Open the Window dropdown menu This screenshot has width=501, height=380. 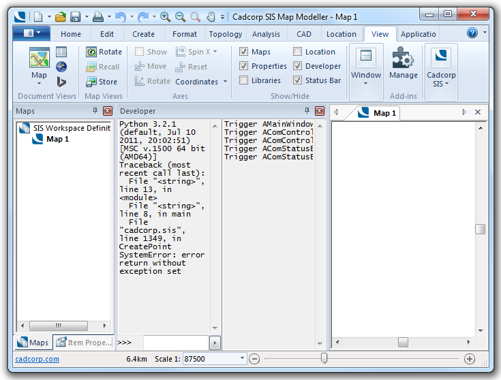(x=366, y=72)
